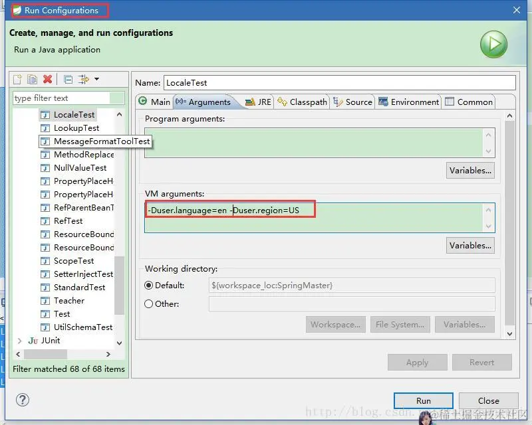Click the Other working directory path field
Screen dimensions: 532x425
[352, 304]
